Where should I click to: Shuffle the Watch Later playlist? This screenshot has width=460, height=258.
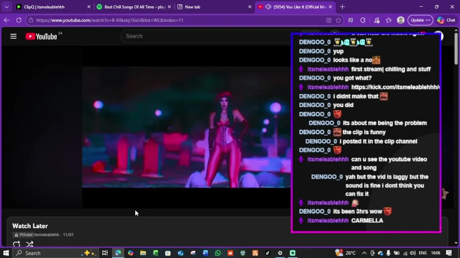coord(30,244)
